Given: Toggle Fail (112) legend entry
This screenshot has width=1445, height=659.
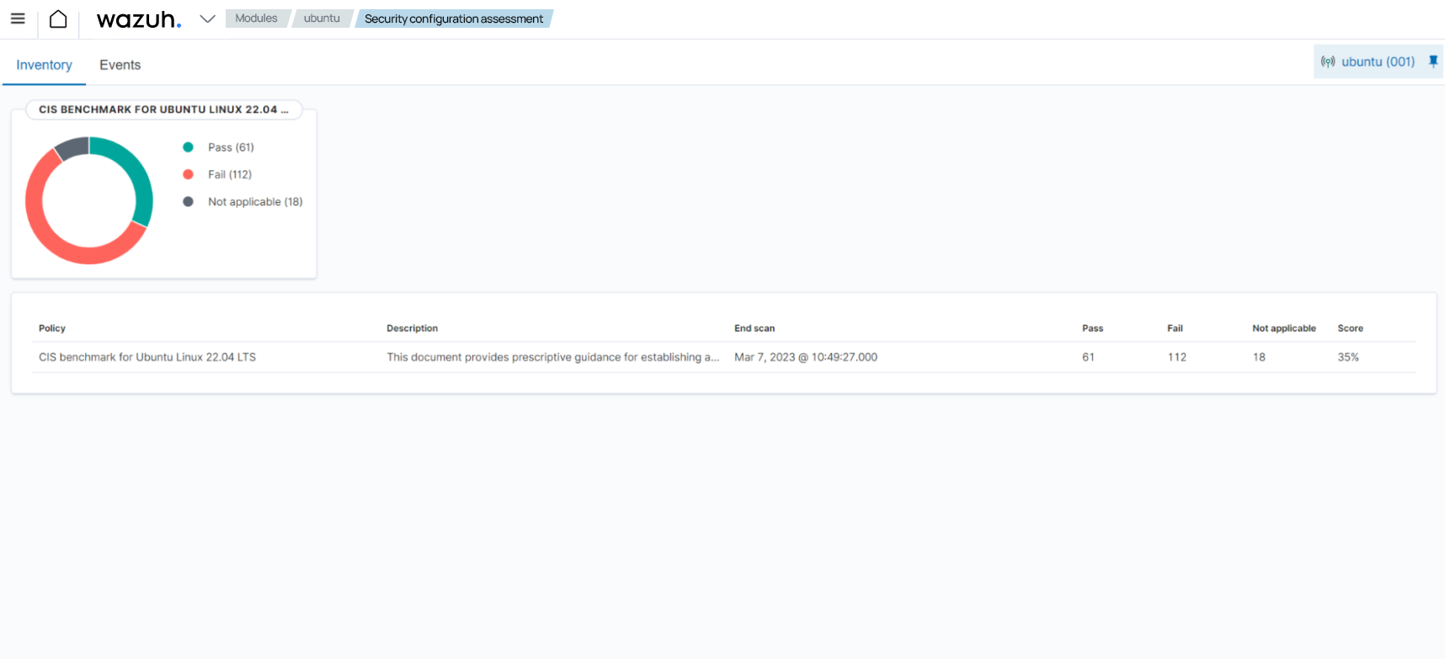Looking at the screenshot, I should pyautogui.click(x=230, y=174).
